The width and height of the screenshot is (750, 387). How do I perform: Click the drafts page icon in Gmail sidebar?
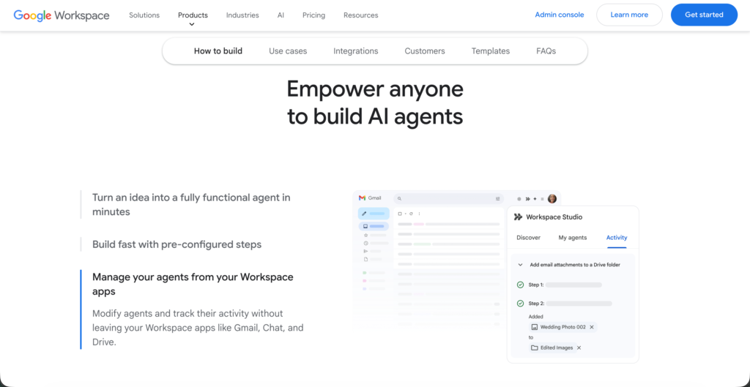(x=366, y=259)
